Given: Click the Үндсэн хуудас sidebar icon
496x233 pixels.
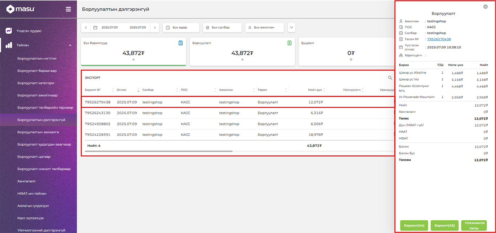Looking at the screenshot, I should [9, 31].
